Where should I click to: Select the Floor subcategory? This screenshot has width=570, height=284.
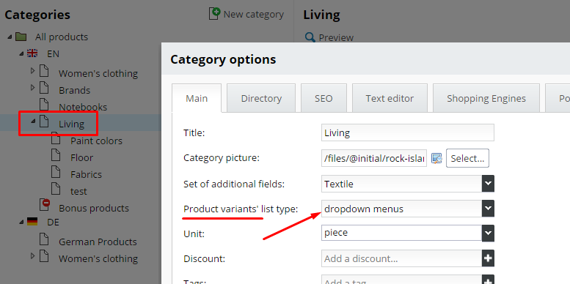pyautogui.click(x=81, y=157)
